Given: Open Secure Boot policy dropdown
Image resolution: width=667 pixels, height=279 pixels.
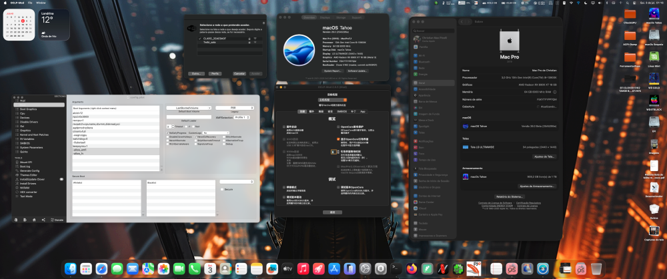Looking at the screenshot, I should [x=237, y=182].
